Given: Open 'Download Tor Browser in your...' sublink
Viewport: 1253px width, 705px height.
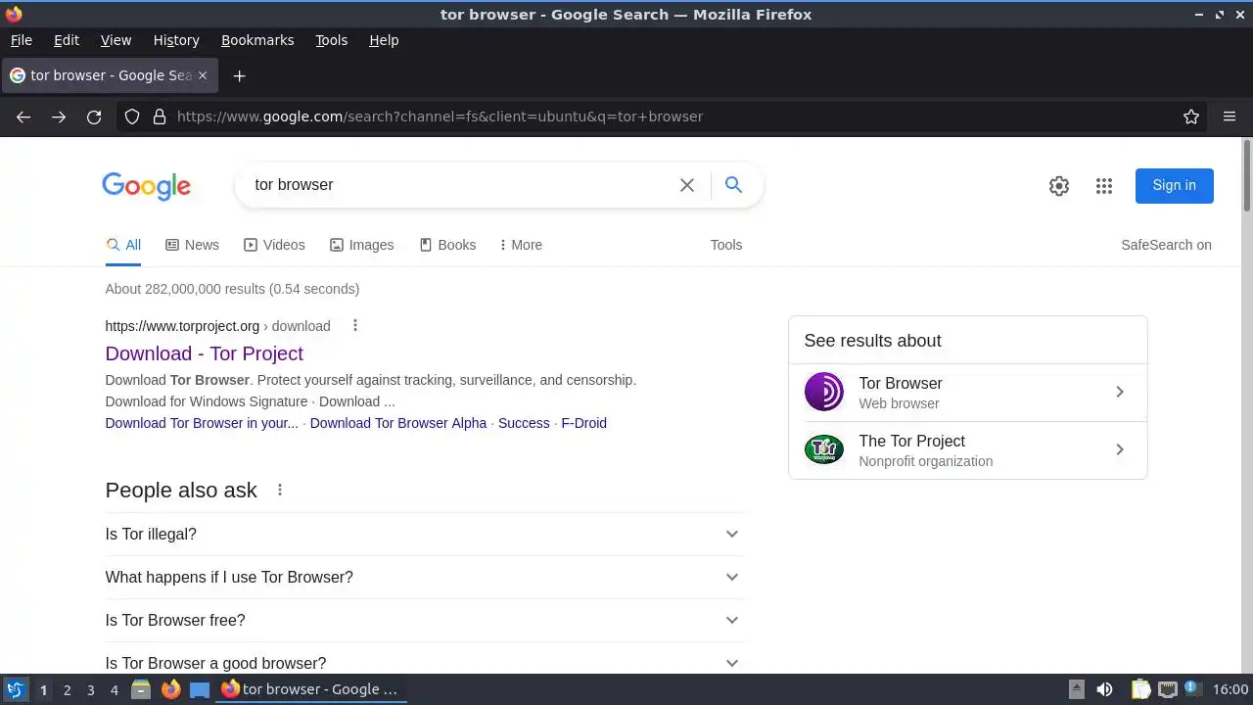Looking at the screenshot, I should (x=202, y=423).
